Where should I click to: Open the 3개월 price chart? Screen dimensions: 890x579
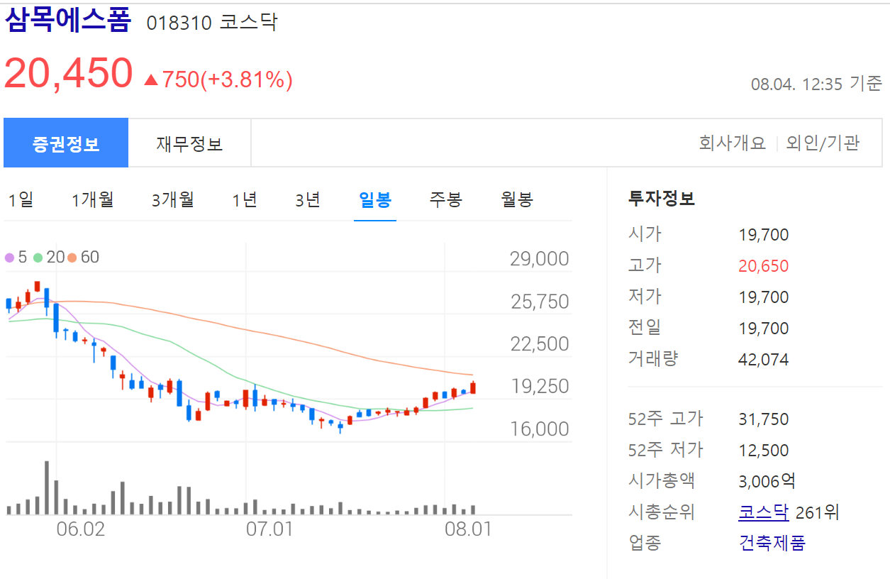pyautogui.click(x=172, y=199)
